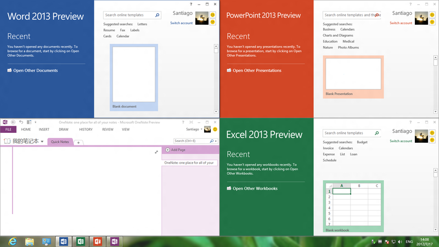Open File Explorer from the taskbar
439x247 pixels.
coord(30,242)
